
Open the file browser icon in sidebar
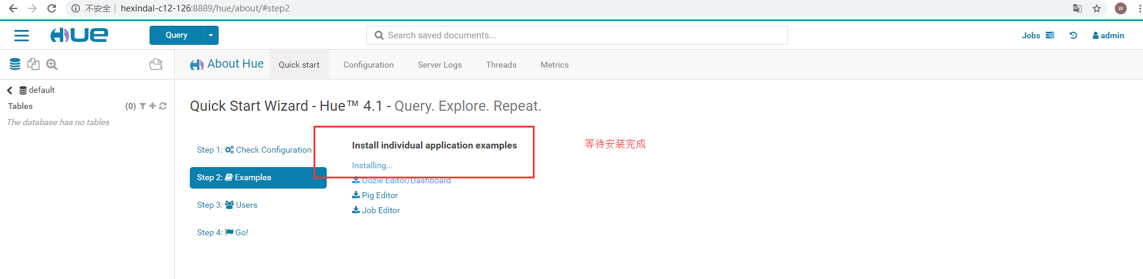(x=156, y=64)
